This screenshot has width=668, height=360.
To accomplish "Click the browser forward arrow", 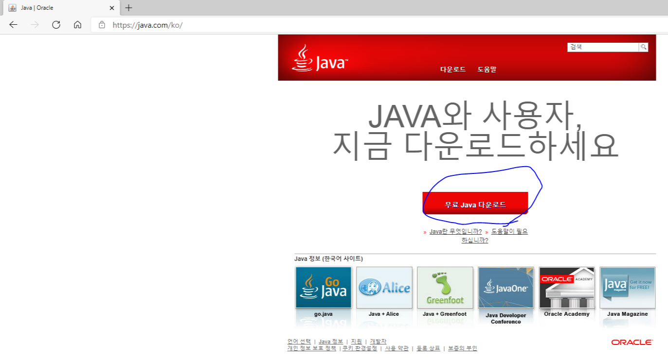I will [x=35, y=25].
